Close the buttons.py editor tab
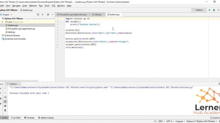This screenshot has height=123, width=220. [x=121, y=14]
